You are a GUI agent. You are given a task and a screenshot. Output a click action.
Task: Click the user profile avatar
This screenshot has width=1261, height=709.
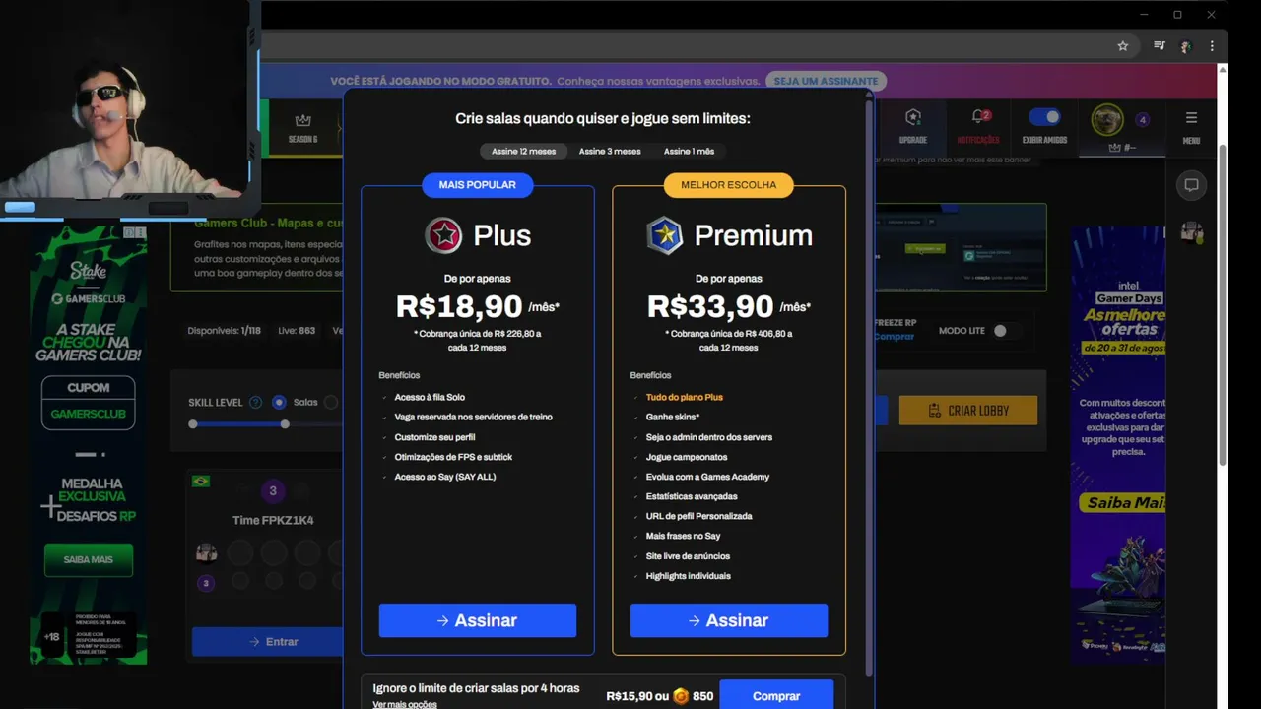point(1107,120)
